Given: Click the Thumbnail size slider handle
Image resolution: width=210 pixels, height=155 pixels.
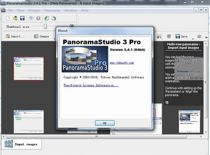Looking at the screenshot, I should coord(45,26).
